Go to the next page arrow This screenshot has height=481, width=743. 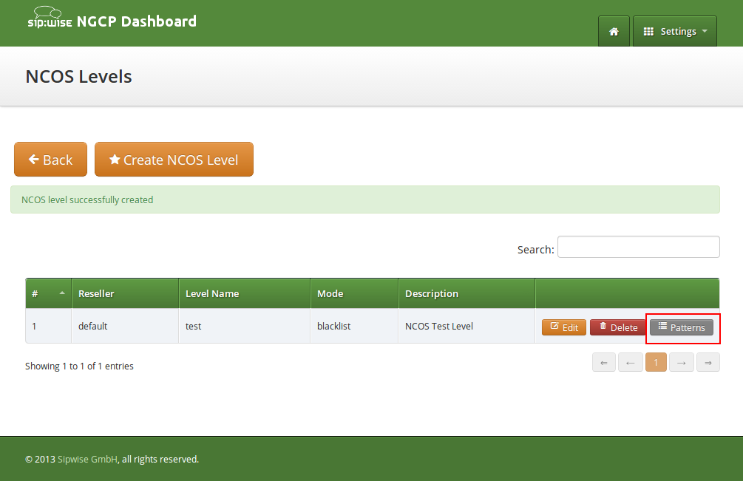[x=682, y=363]
